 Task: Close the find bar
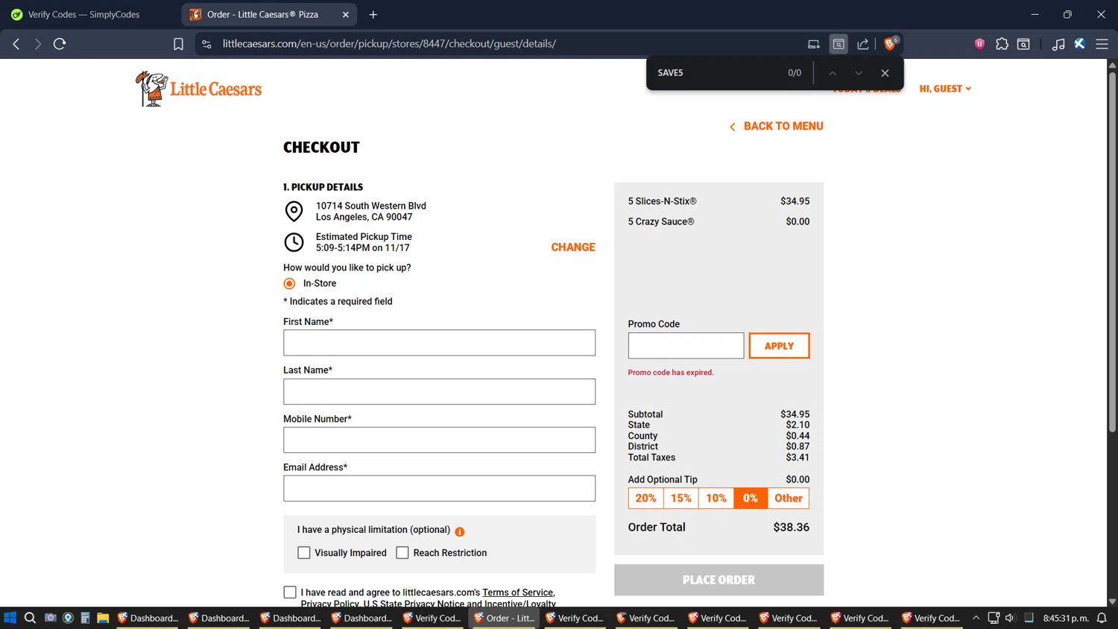point(885,73)
